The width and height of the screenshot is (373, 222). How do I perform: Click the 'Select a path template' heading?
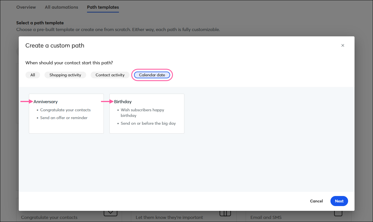pos(40,23)
